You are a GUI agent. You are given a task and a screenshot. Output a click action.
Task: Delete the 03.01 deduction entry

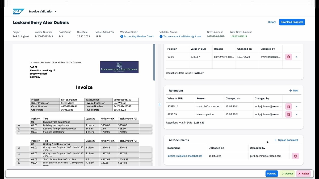(288, 57)
